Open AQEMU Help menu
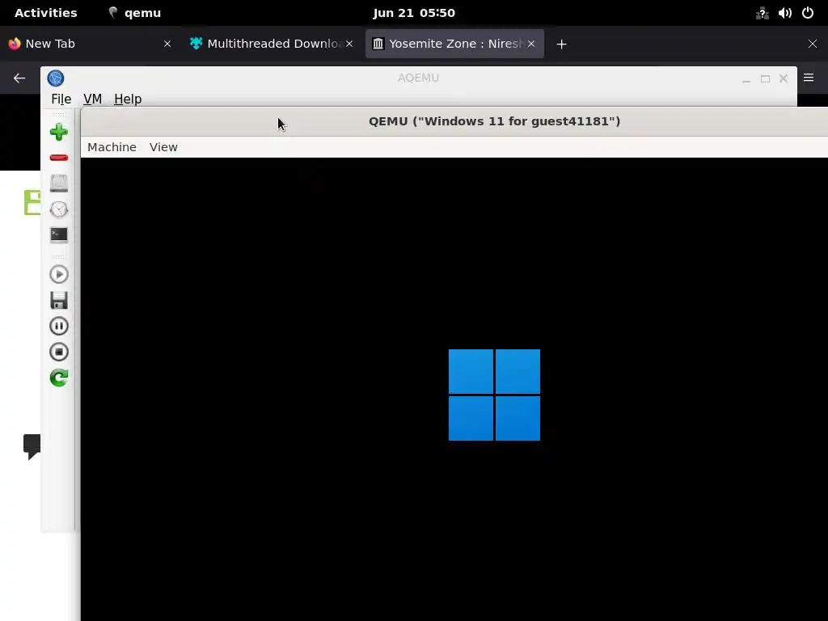828x621 pixels. 128,99
